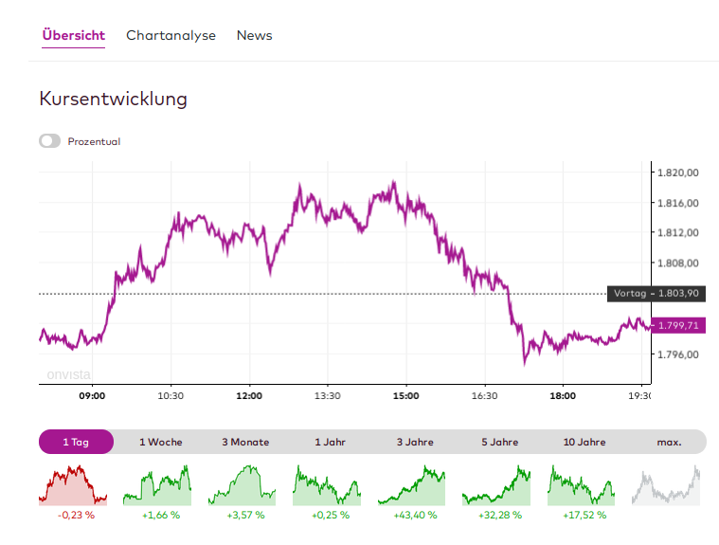The width and height of the screenshot is (719, 545).
Task: Toggle the Prozentual switch
Action: point(50,141)
